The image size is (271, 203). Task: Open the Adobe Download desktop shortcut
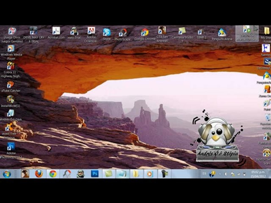coord(91,35)
